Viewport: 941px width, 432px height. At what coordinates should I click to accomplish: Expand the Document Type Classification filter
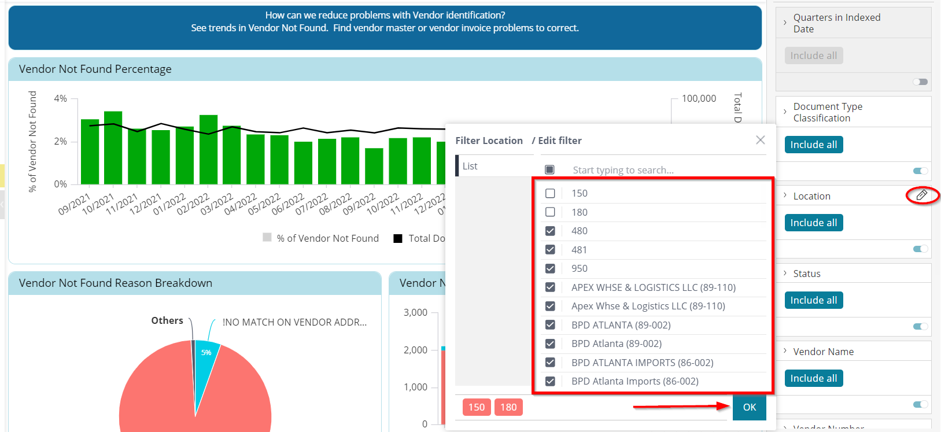[x=785, y=112]
